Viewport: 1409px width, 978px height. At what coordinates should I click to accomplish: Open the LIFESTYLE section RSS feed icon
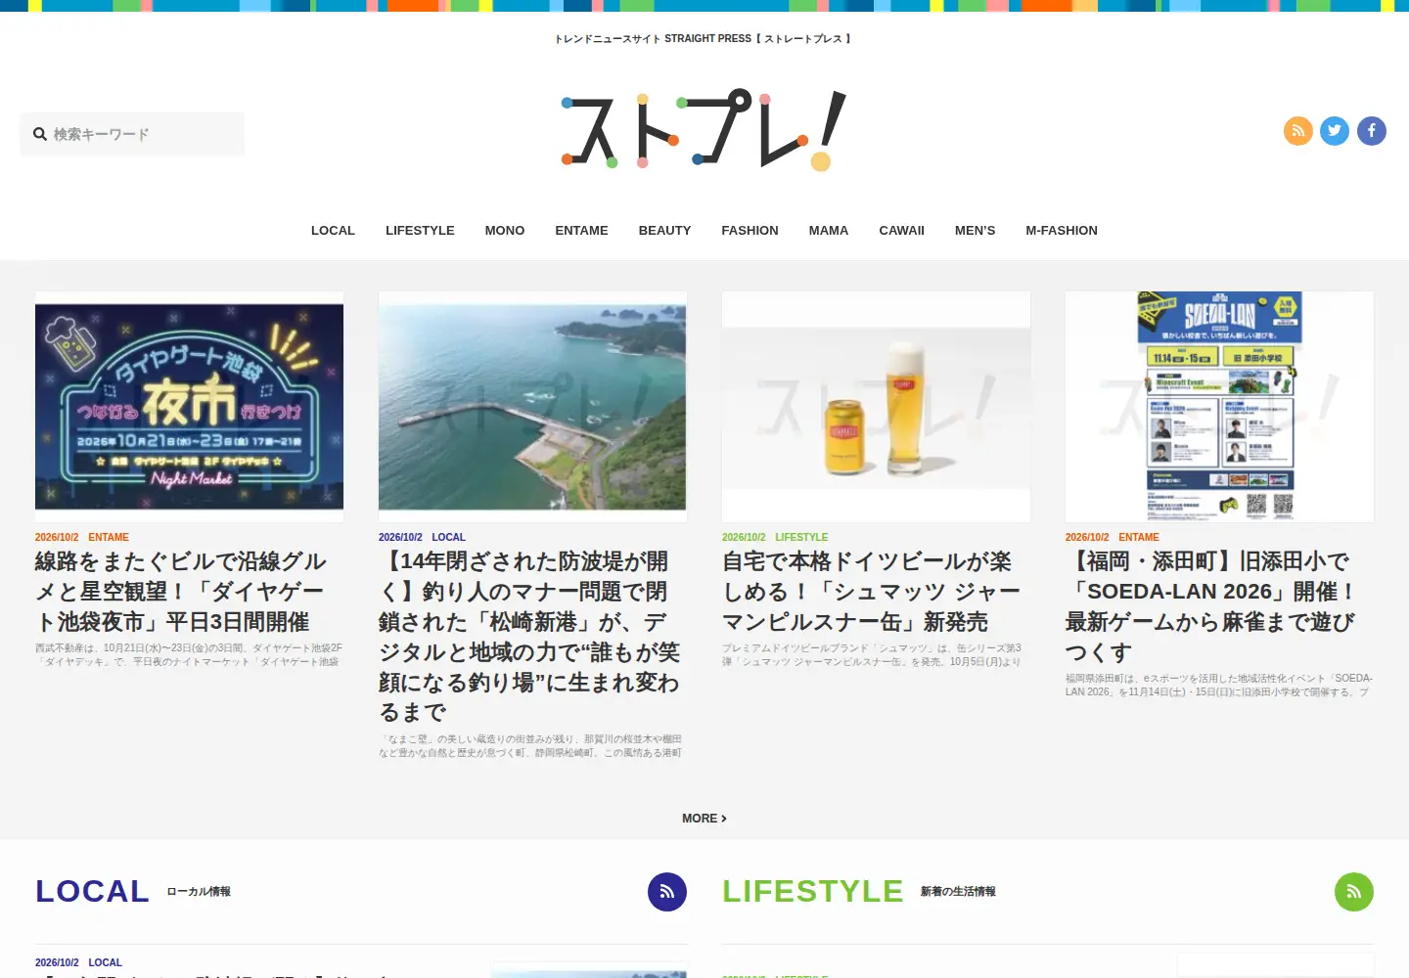point(1354,892)
